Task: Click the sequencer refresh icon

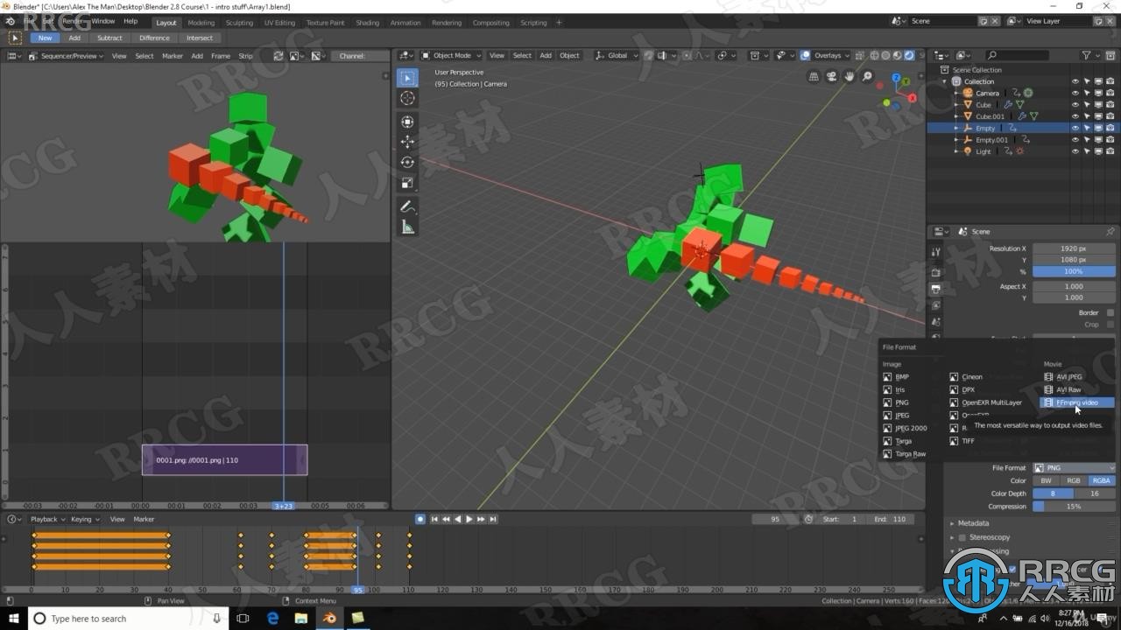Action: pyautogui.click(x=278, y=56)
